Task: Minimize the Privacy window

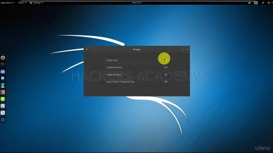Action: 183,50
